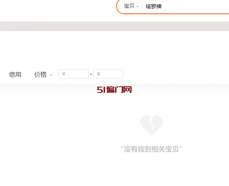Click the 没有找到相关宝贝 message
229x186 pixels.
[151, 149]
